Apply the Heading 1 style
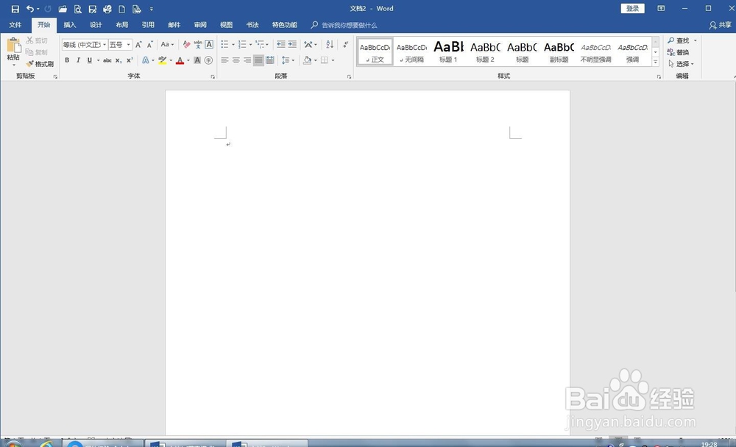 tap(448, 51)
